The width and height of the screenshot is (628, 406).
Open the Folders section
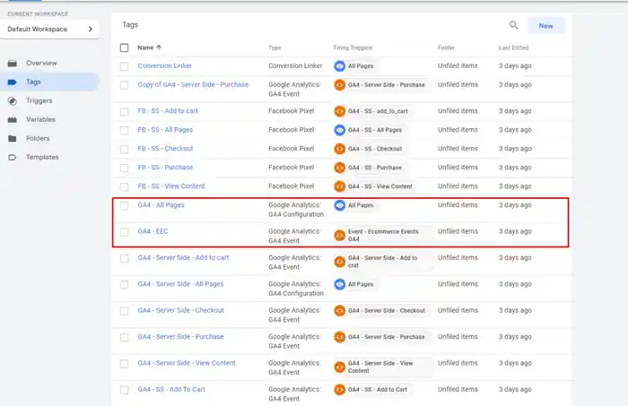pos(38,138)
